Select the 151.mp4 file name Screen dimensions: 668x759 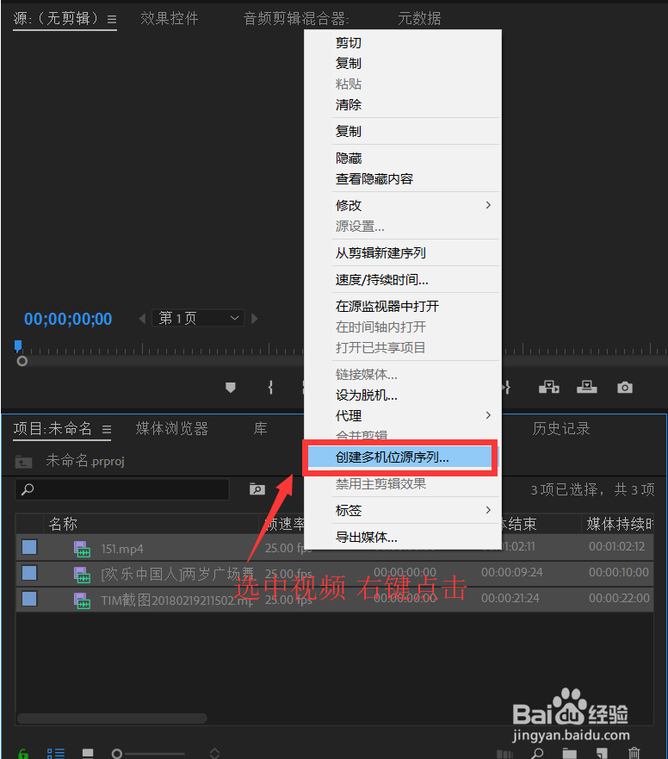(122, 549)
